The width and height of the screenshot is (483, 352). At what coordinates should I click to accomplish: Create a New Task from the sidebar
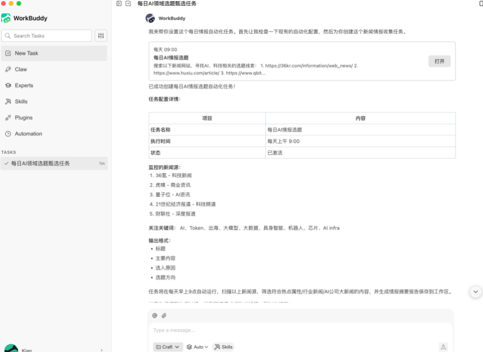point(26,53)
